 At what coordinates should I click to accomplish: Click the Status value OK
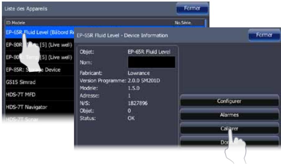(x=131, y=118)
